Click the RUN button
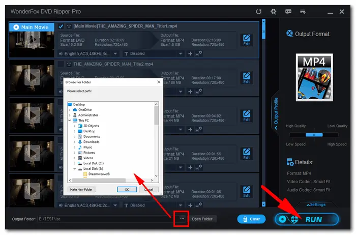The height and width of the screenshot is (235, 356). click(x=307, y=219)
